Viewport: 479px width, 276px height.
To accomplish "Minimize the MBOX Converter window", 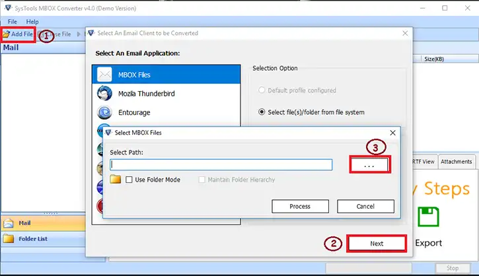I will pyautogui.click(x=422, y=8).
